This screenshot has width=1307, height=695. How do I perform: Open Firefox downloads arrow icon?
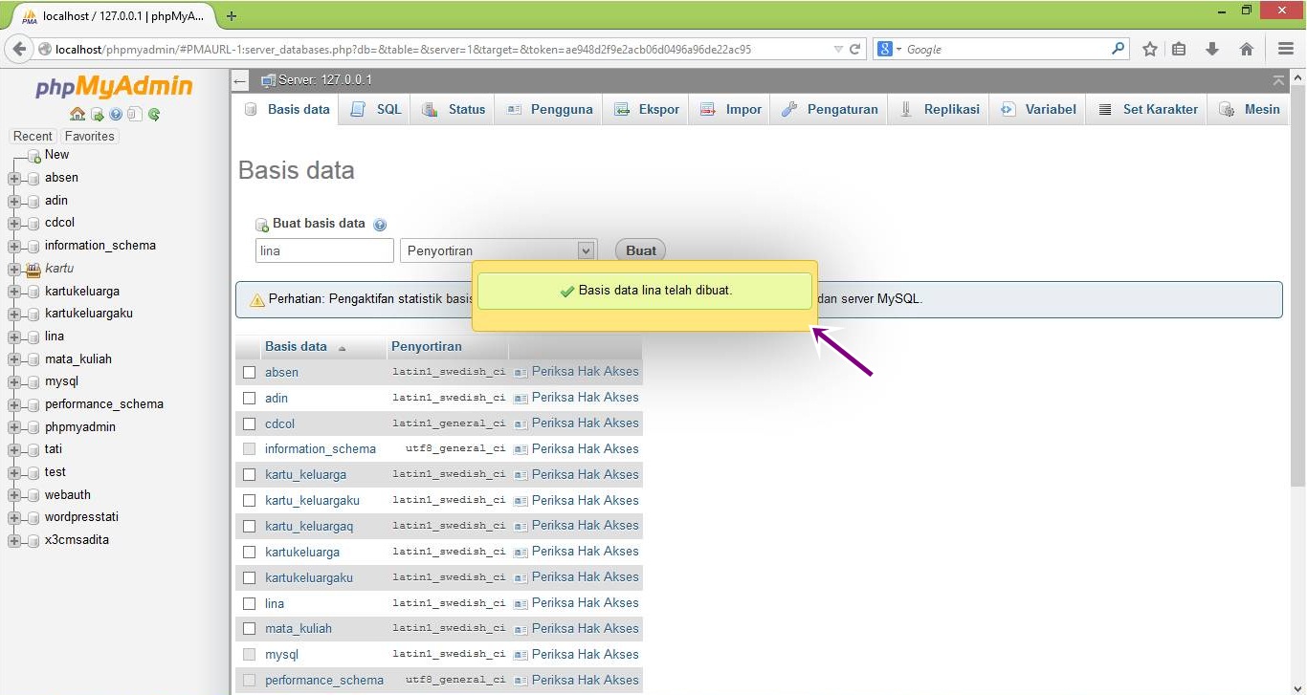(1212, 49)
